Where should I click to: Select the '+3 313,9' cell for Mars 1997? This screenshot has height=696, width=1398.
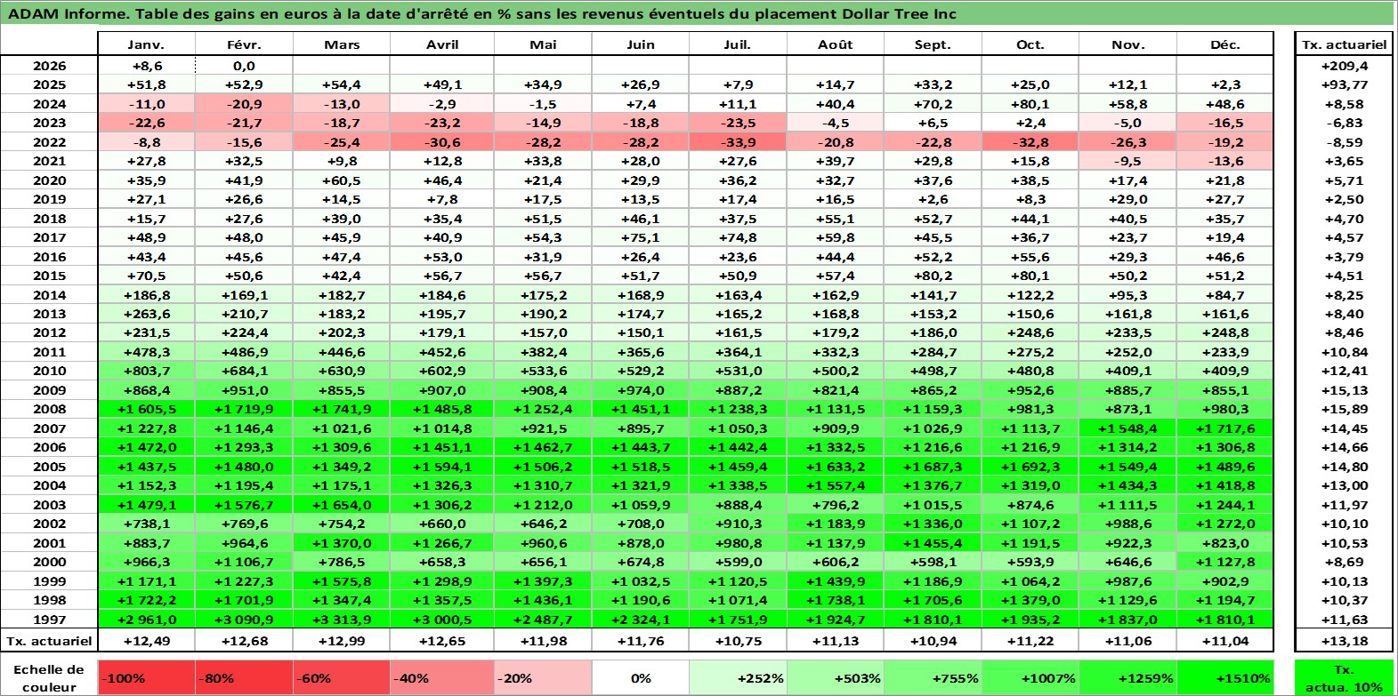coord(342,620)
